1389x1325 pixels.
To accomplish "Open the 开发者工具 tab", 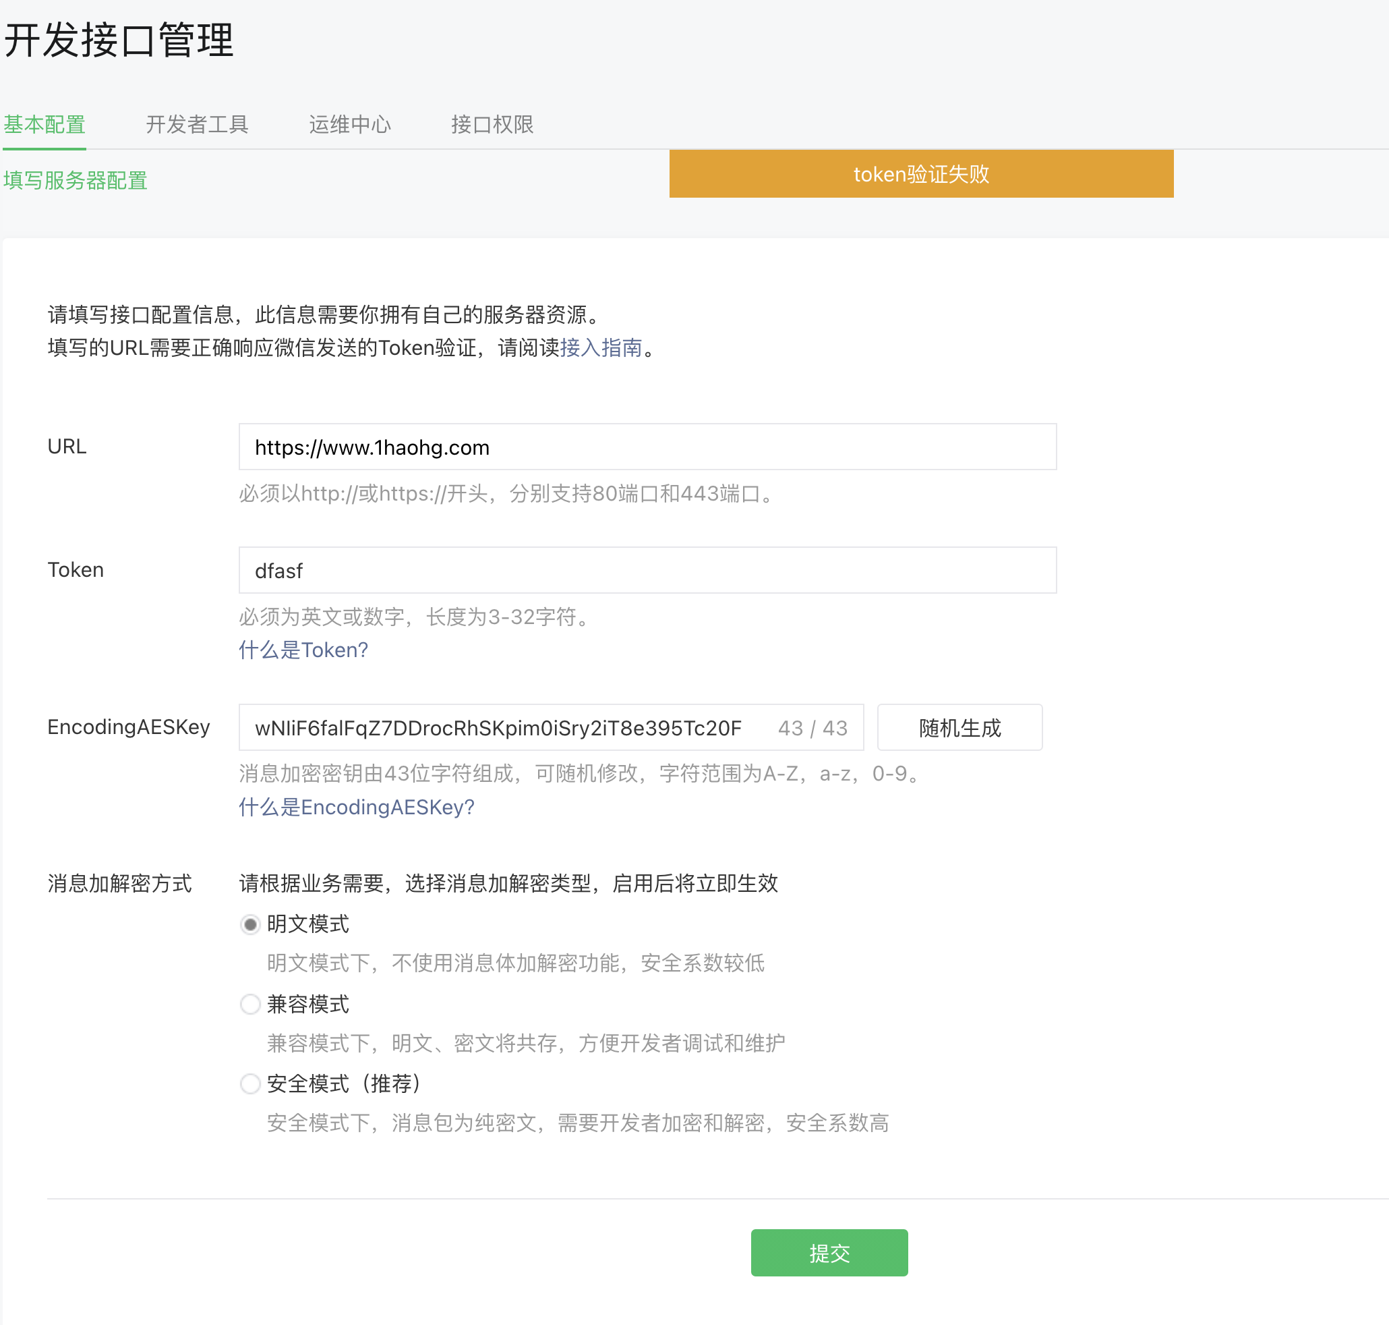I will [197, 124].
